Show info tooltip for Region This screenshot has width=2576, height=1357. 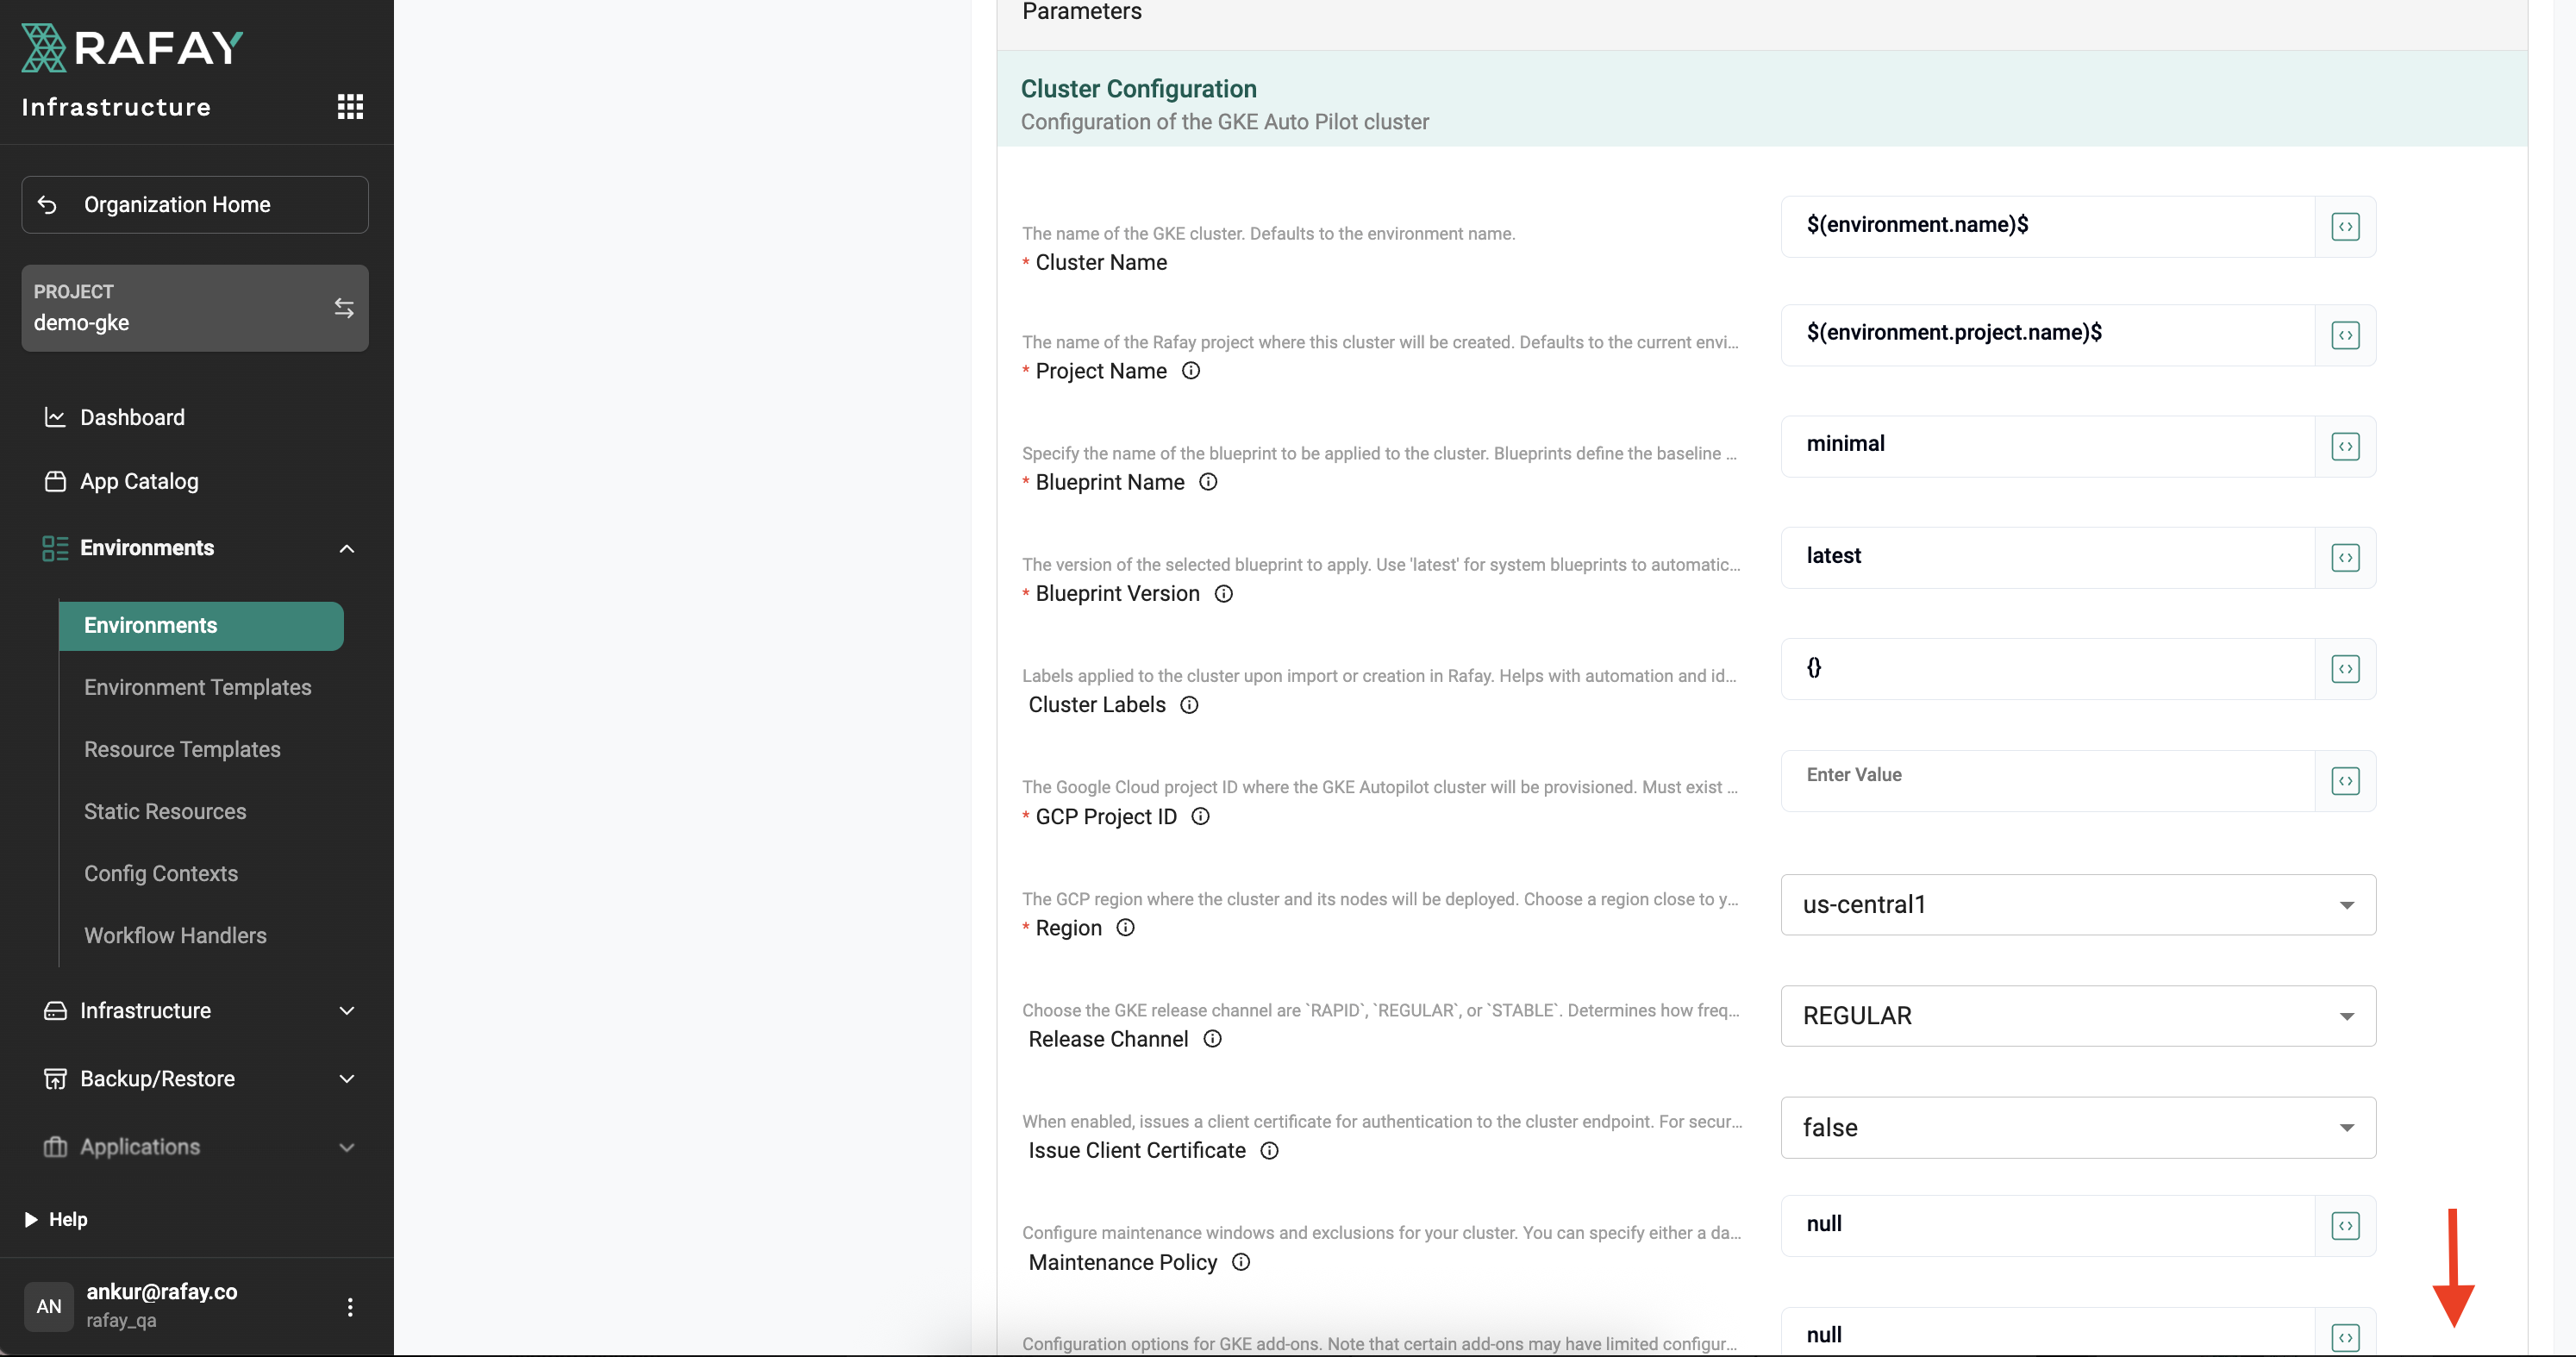point(1125,928)
